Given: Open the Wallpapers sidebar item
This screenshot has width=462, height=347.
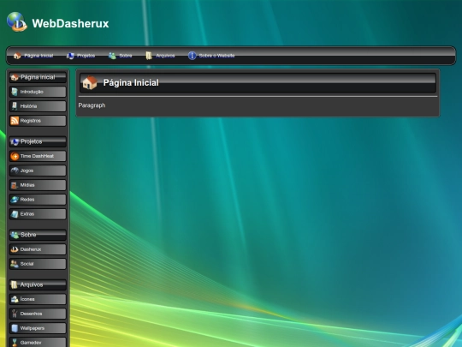Looking at the screenshot, I should point(38,328).
